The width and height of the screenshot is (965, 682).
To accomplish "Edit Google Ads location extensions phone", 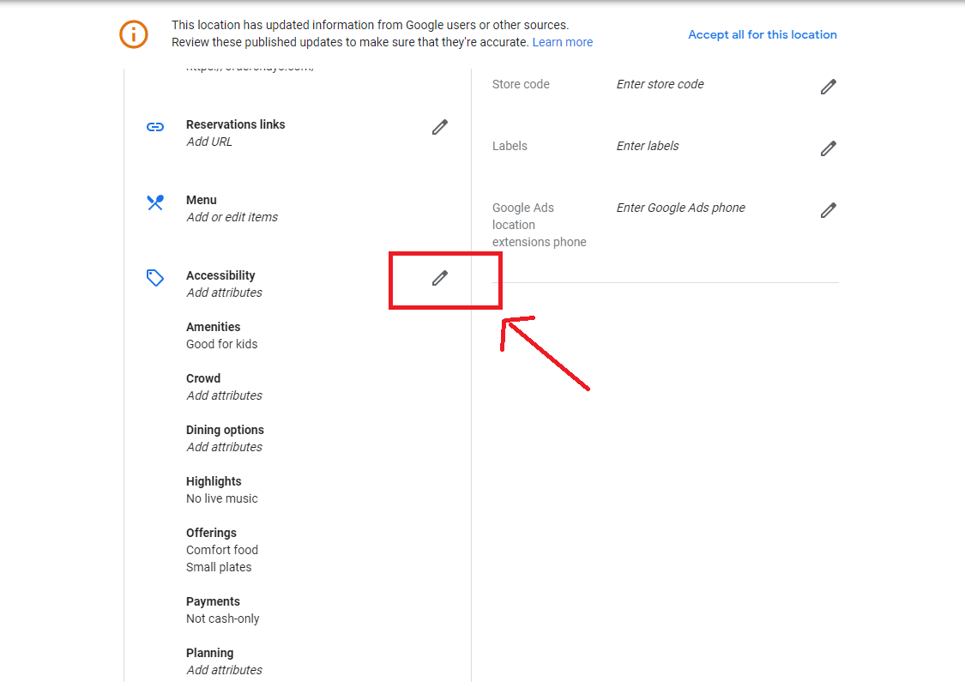I will tap(828, 210).
